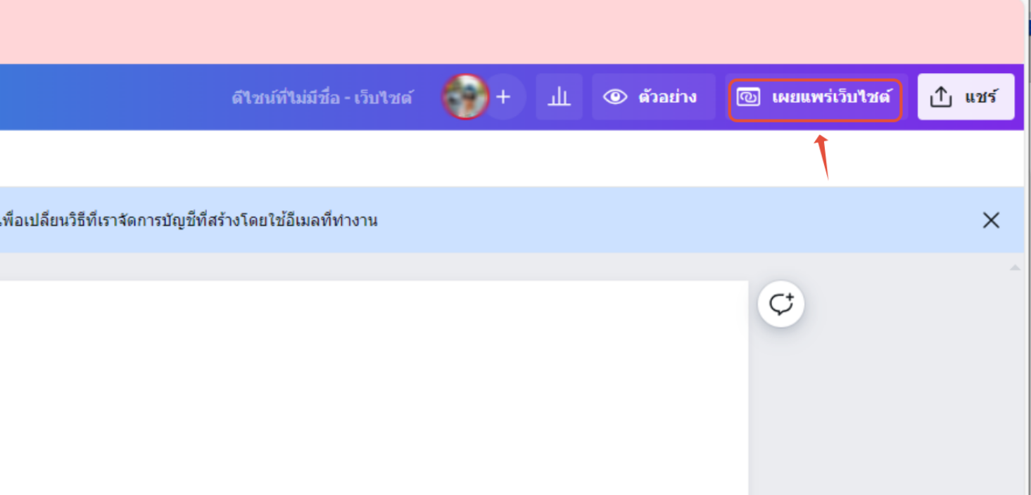The width and height of the screenshot is (1031, 495).
Task: Click the upload arrow icon in แชร์
Action: point(940,97)
